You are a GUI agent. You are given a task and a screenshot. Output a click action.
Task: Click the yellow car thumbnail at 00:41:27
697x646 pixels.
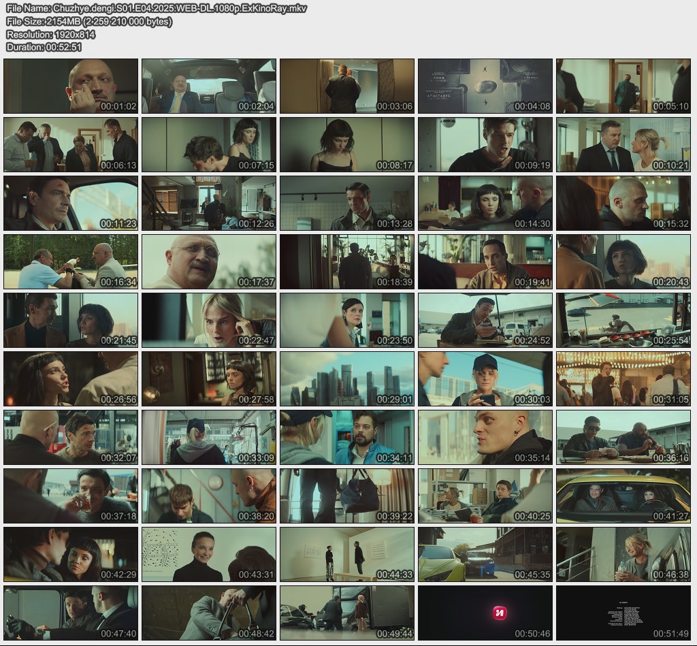click(623, 496)
